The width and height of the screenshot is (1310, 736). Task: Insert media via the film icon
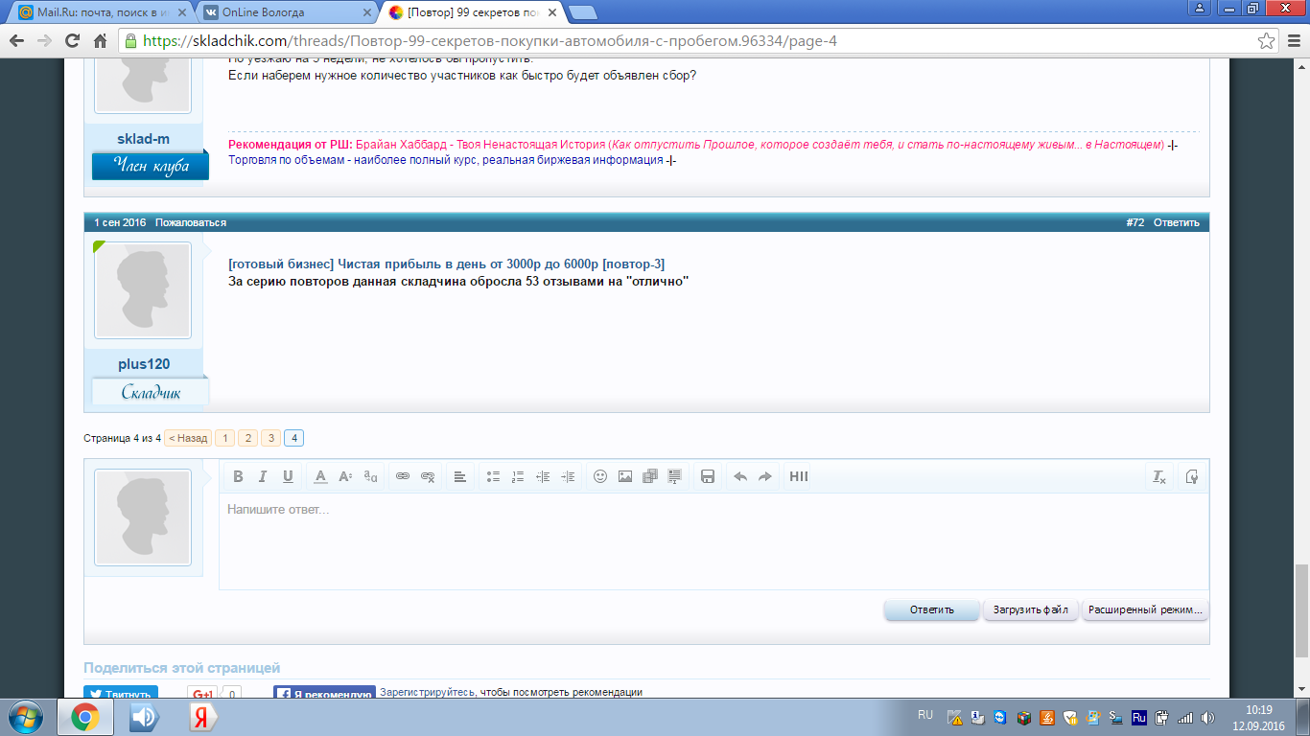(650, 476)
